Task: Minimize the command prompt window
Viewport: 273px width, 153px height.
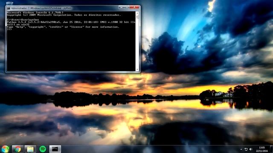Action: coord(121,7)
